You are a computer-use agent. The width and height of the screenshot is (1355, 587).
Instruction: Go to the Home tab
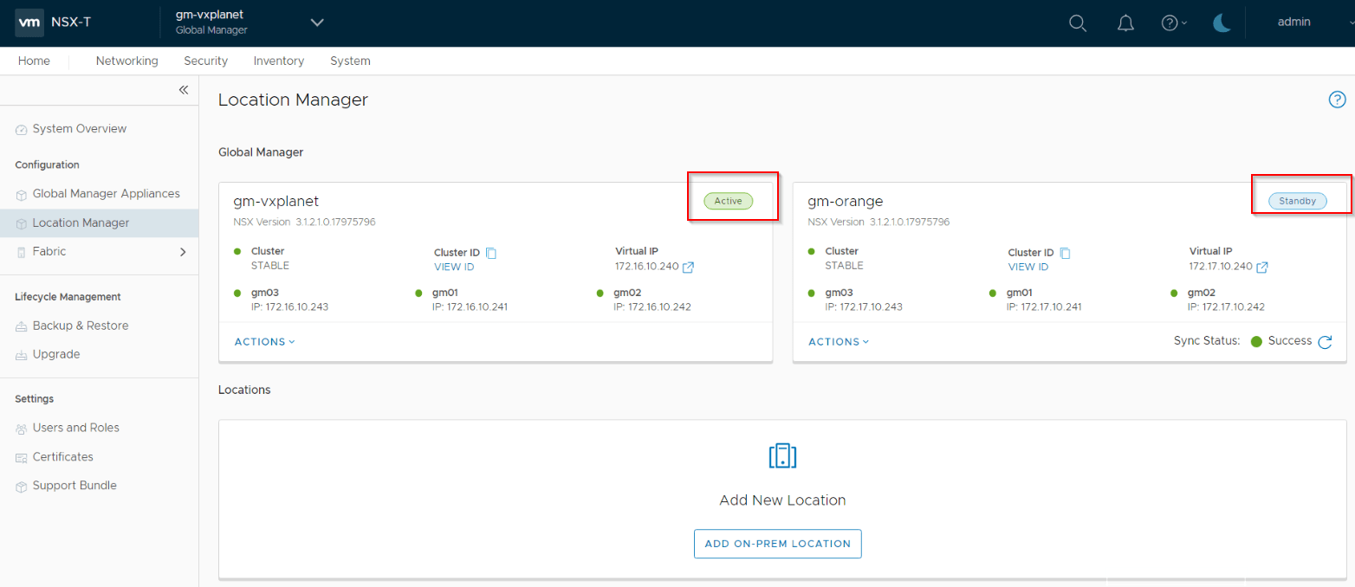34,61
